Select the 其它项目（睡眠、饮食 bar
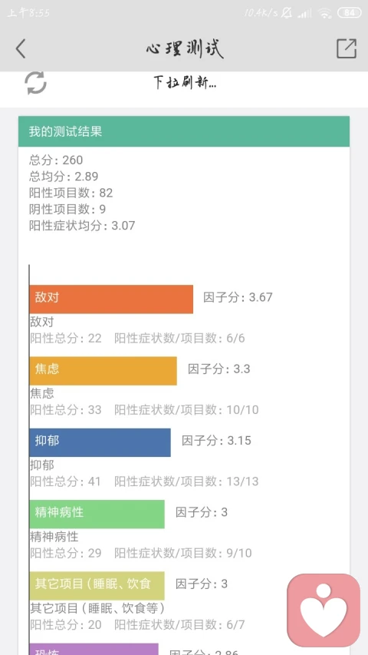The height and width of the screenshot is (655, 368). click(97, 586)
